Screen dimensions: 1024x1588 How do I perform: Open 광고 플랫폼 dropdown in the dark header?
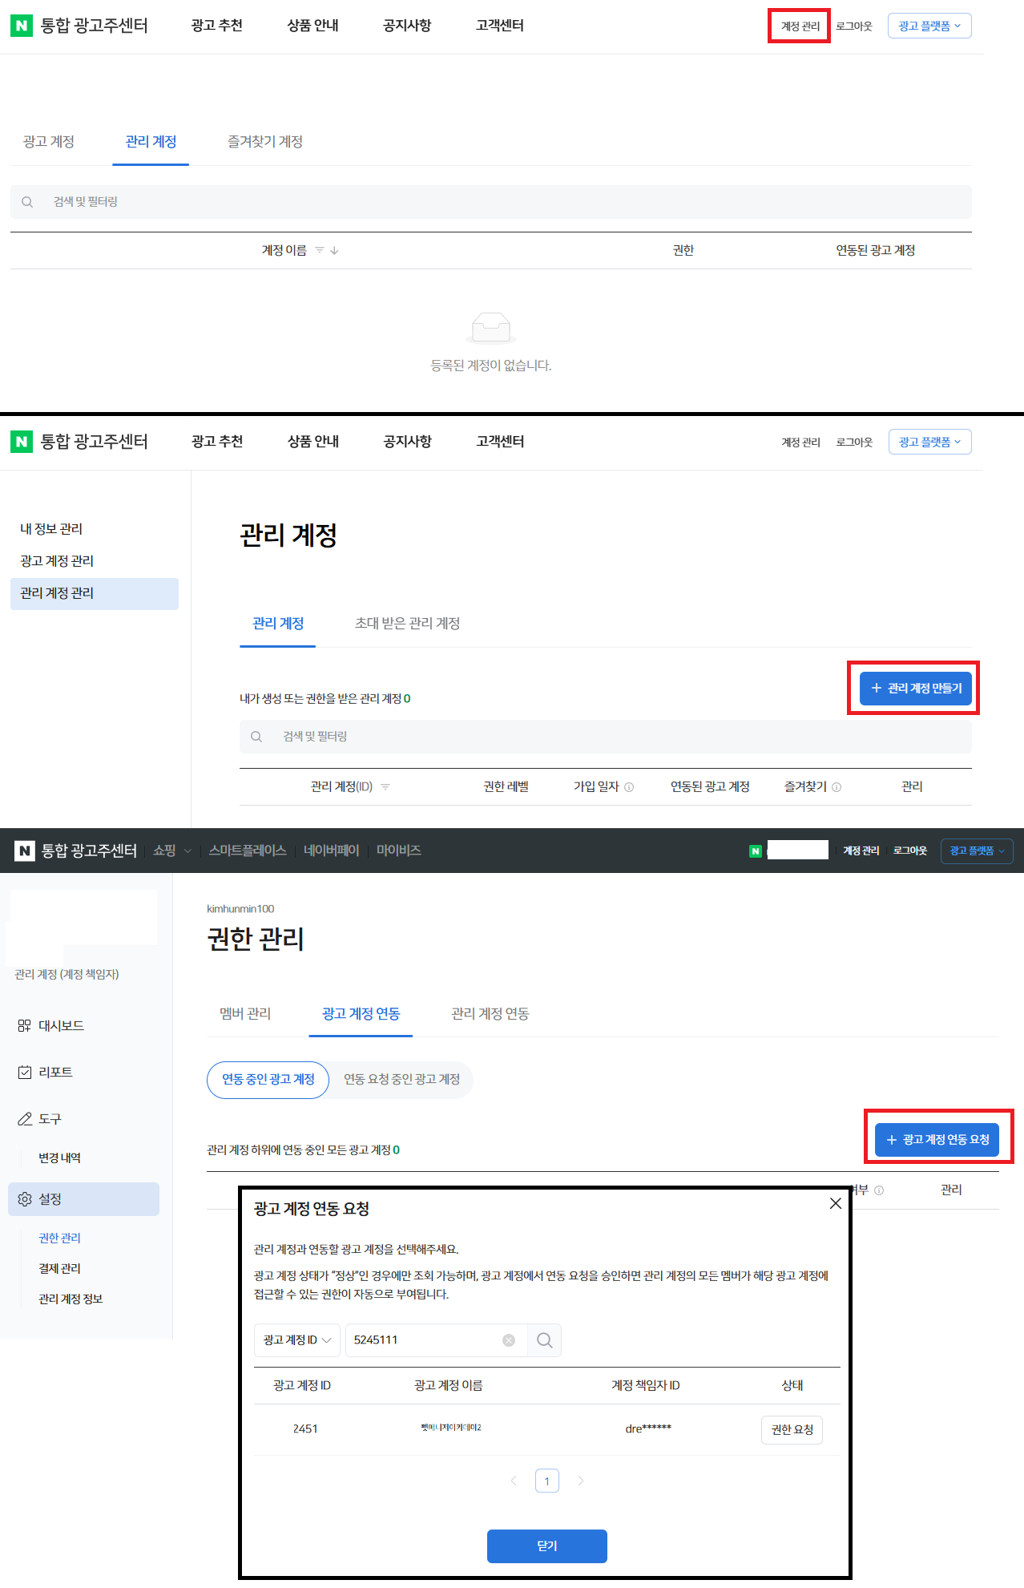(x=977, y=851)
